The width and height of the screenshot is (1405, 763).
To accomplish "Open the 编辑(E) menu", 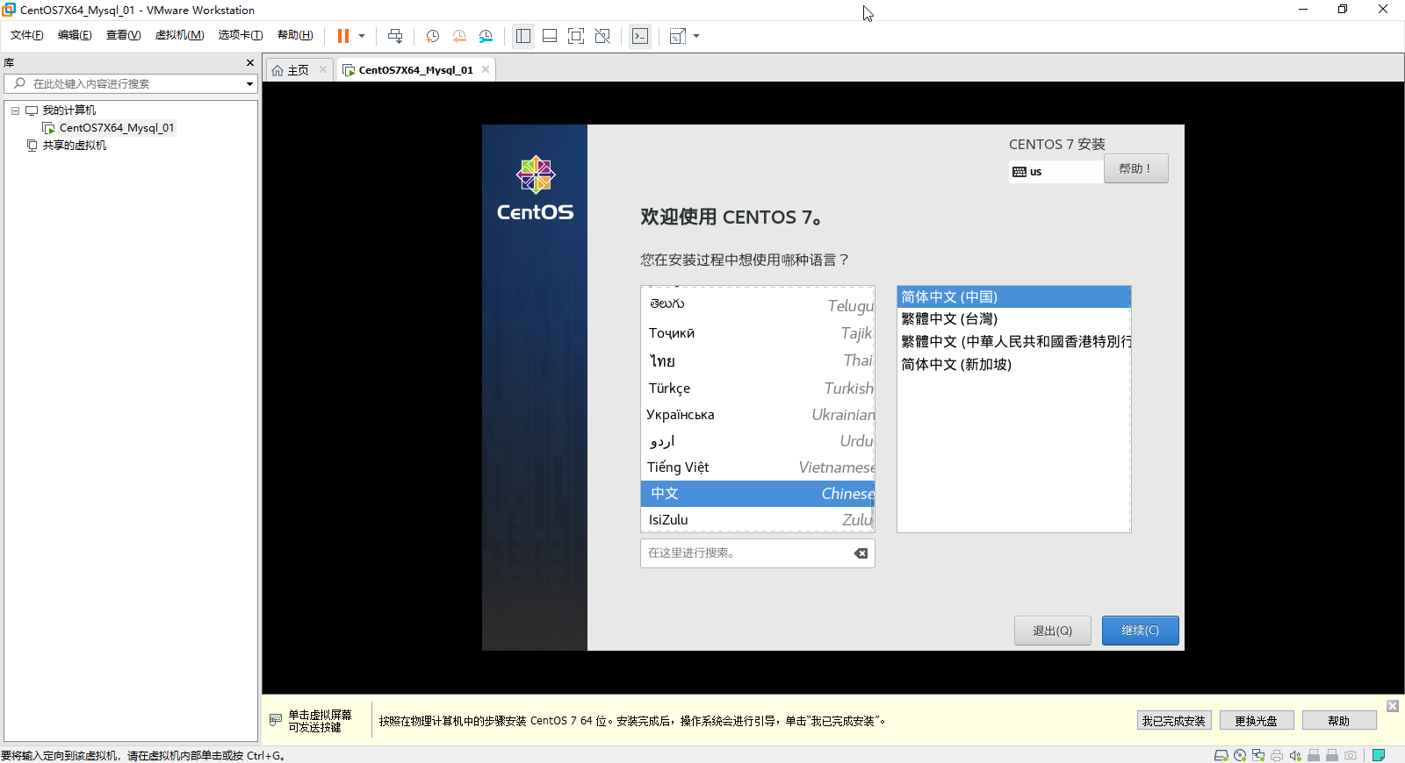I will click(75, 35).
